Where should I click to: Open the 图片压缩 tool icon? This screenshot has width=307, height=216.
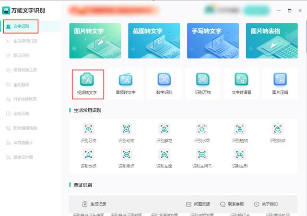[280, 80]
